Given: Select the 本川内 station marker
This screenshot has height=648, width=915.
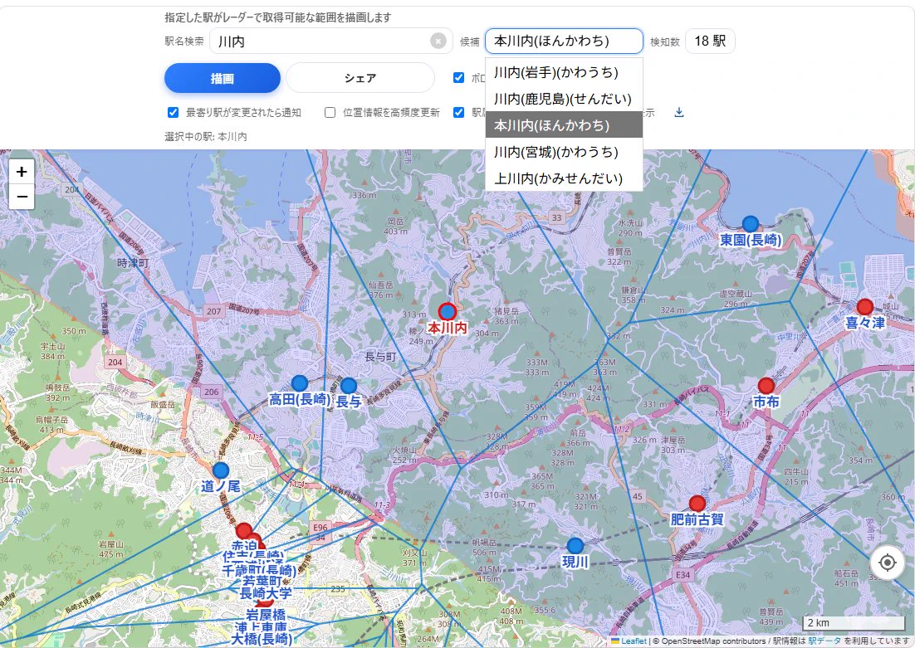Looking at the screenshot, I should click(x=447, y=311).
